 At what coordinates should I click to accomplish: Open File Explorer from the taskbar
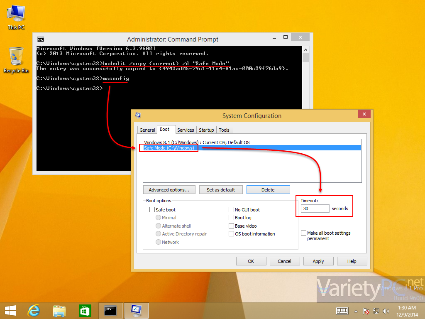(59, 310)
